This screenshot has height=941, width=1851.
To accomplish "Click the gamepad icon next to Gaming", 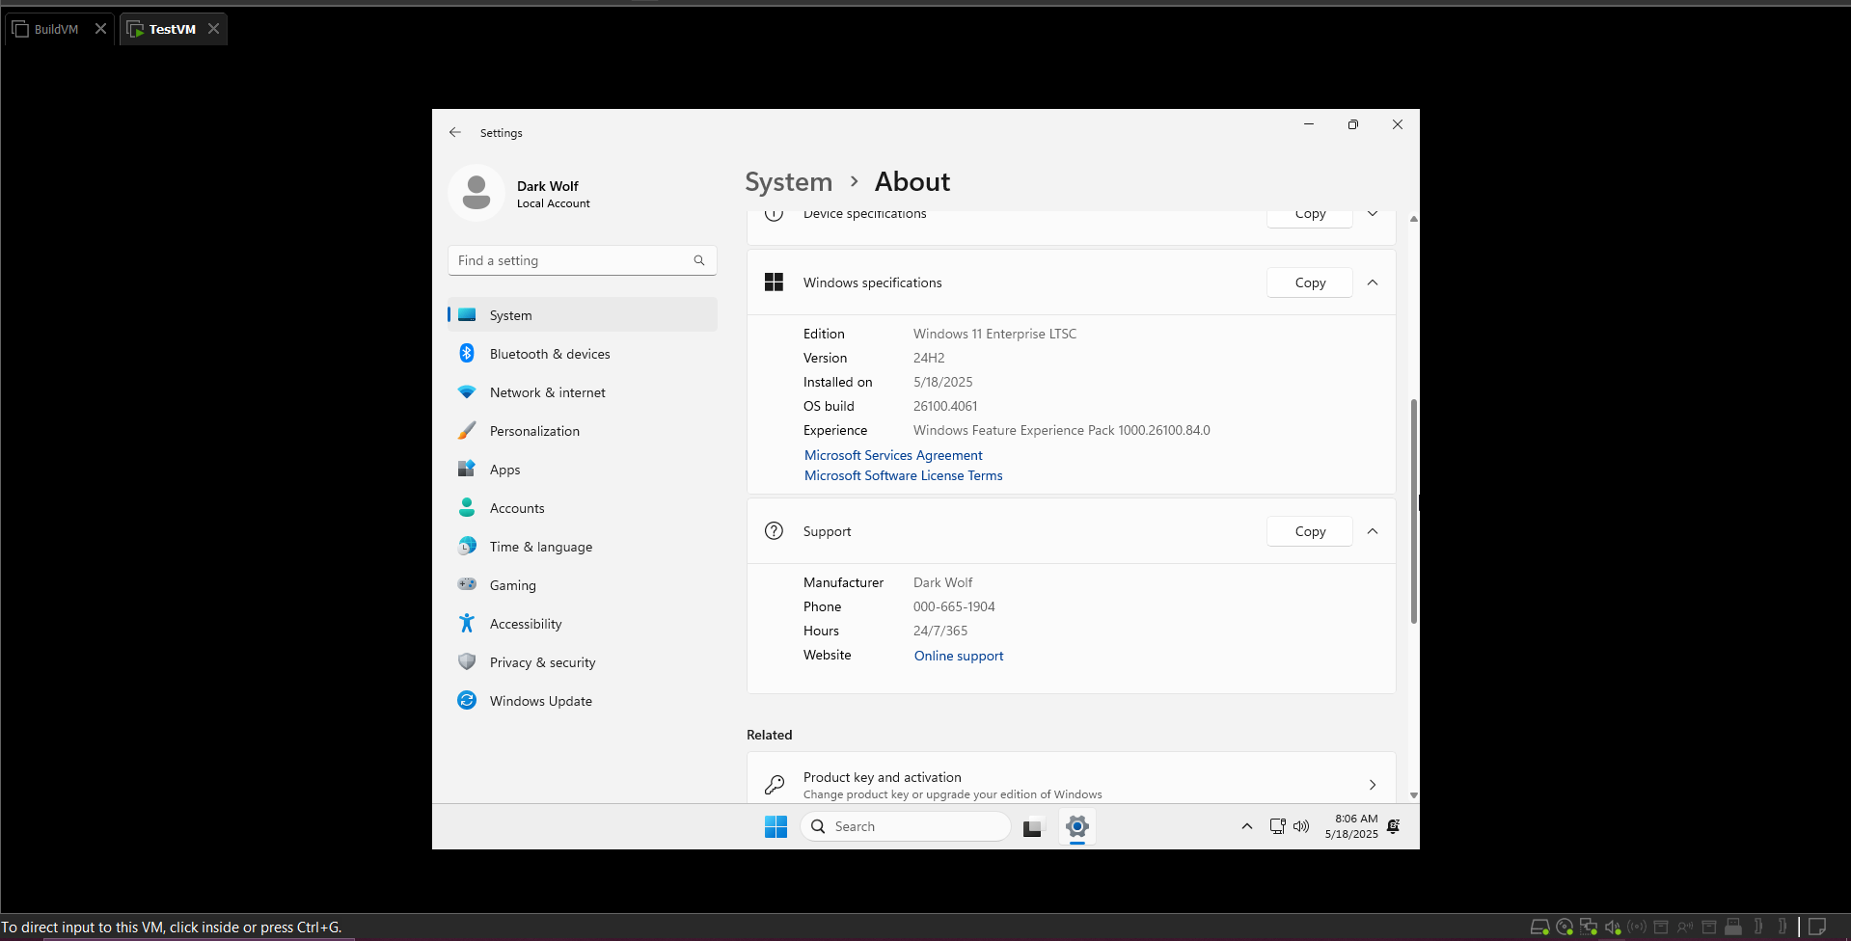I will (x=467, y=584).
